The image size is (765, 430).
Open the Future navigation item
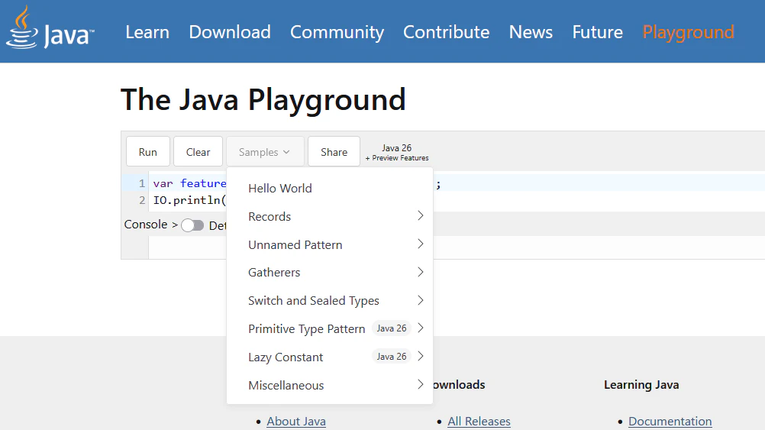598,32
